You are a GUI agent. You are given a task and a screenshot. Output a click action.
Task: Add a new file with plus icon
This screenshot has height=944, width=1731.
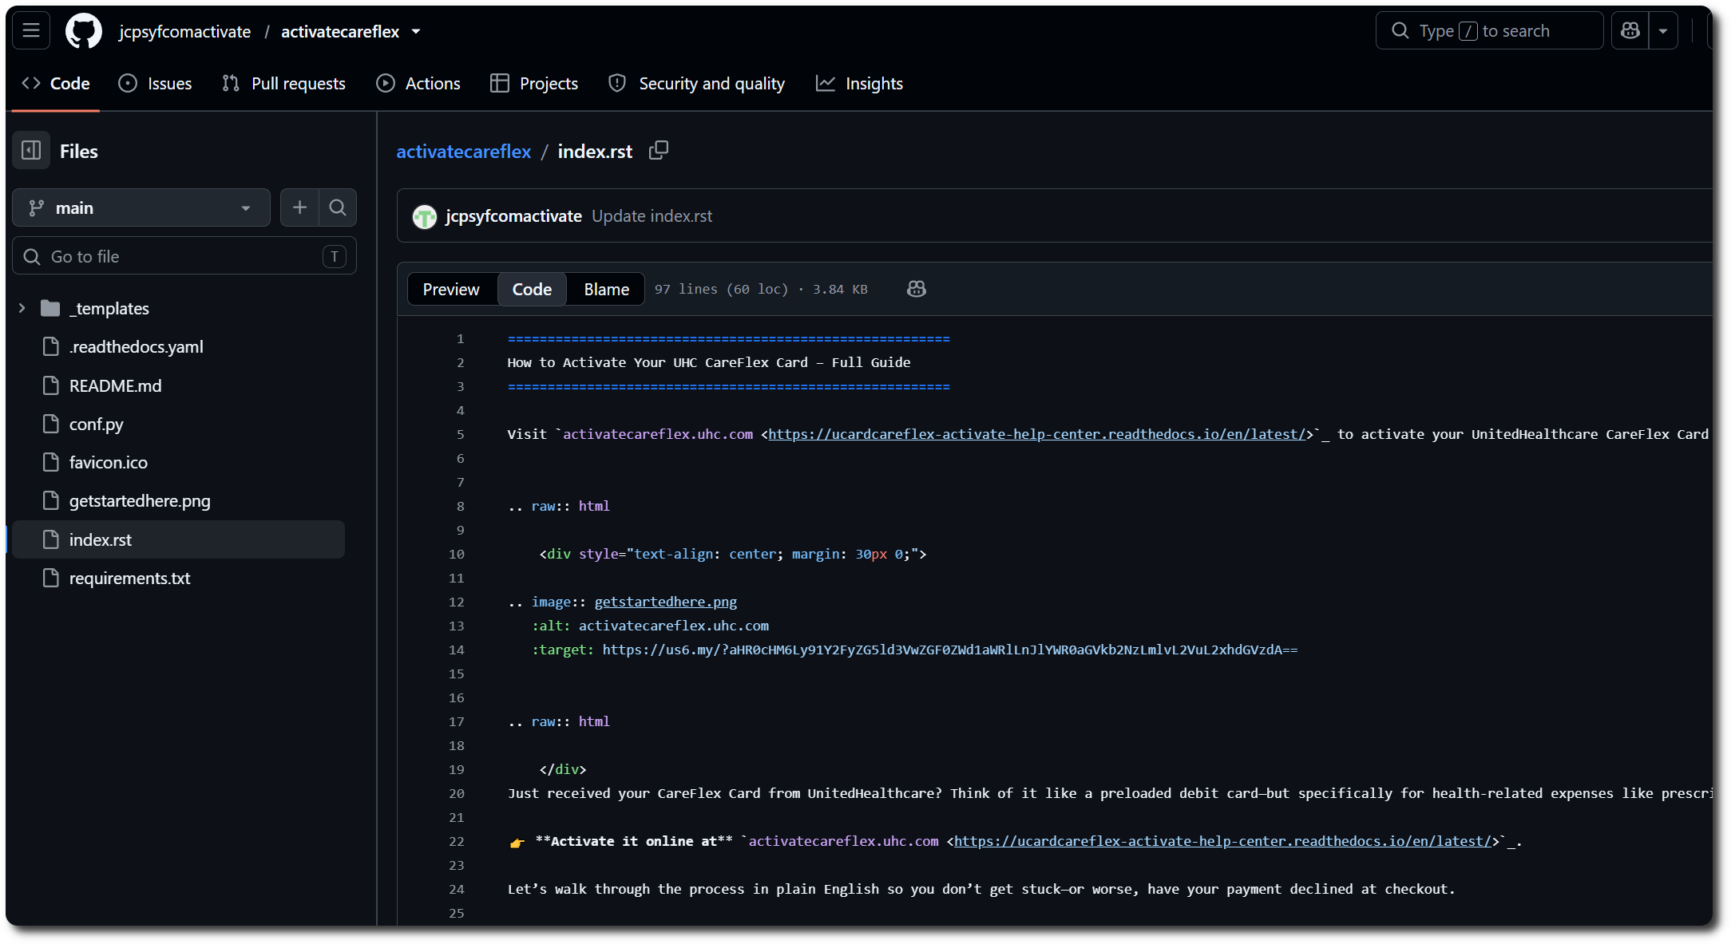pos(299,208)
